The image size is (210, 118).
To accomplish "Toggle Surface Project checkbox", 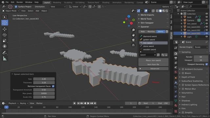I will pyautogui.click(x=16, y=7).
